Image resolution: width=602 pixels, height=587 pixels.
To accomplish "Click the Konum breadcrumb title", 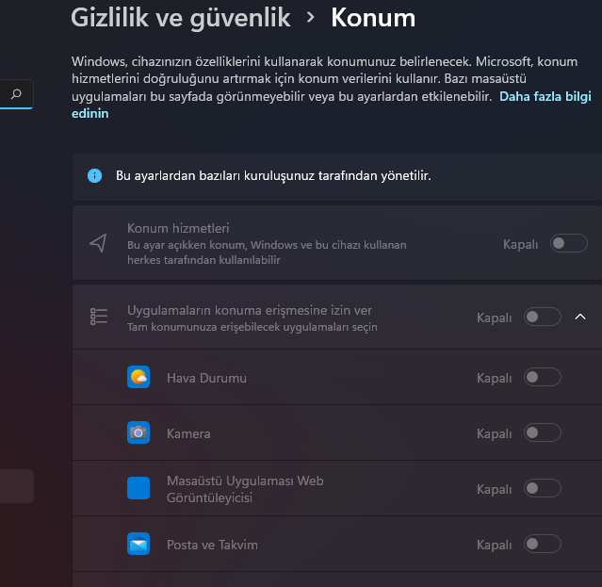I will pos(373,18).
